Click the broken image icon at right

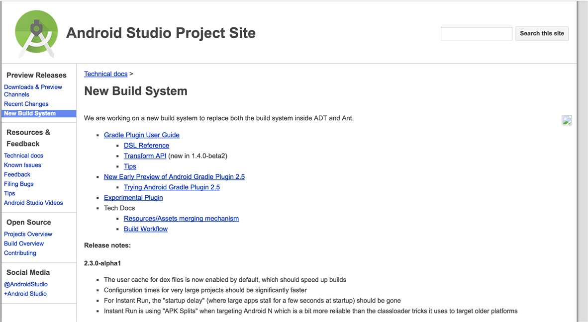click(567, 120)
